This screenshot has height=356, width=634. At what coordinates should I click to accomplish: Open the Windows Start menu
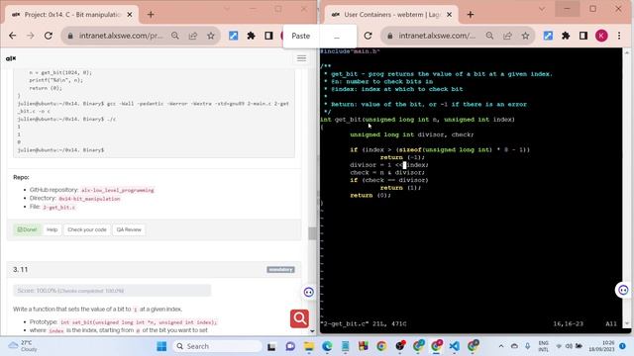[x=161, y=346]
